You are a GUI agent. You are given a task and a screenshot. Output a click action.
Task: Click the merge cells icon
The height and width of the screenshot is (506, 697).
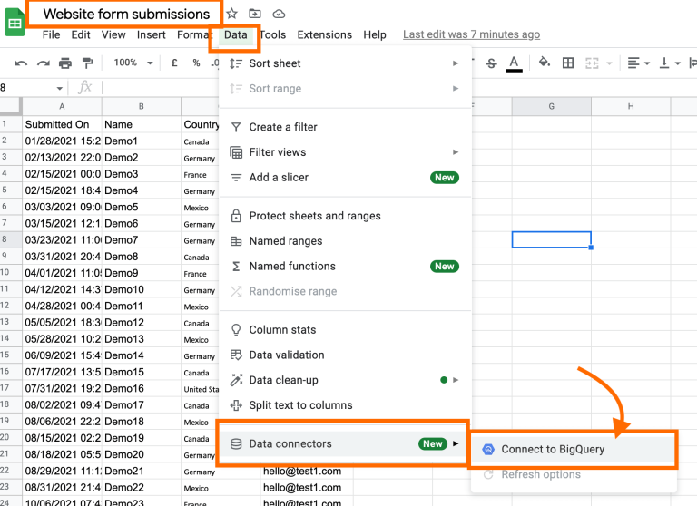coord(592,63)
